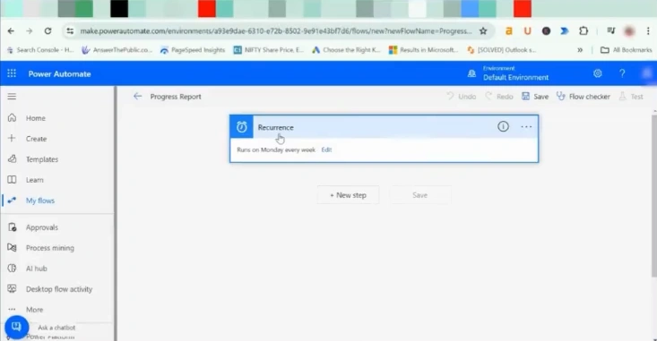The height and width of the screenshot is (341, 657).
Task: Open Process mining in the sidebar
Action: [50, 248]
